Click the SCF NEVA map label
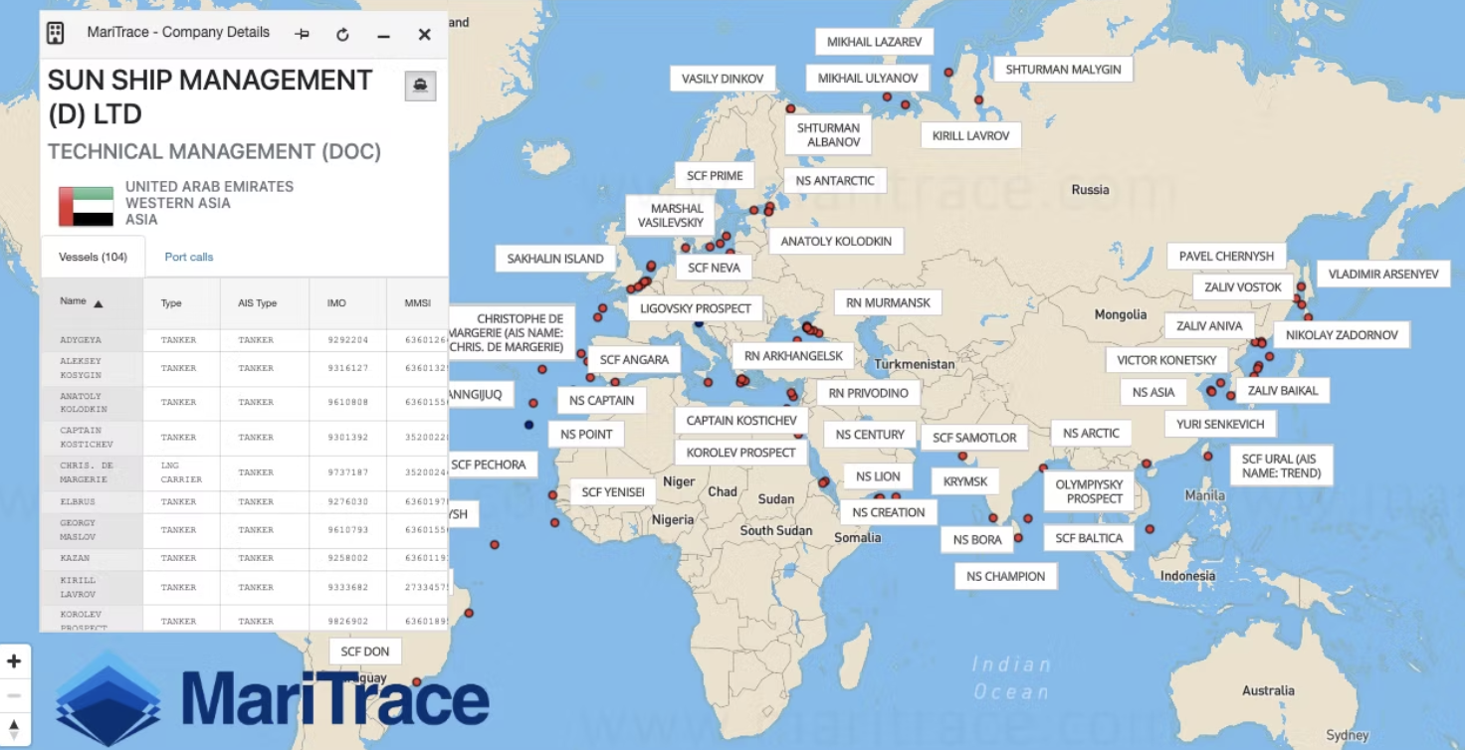This screenshot has height=750, width=1465. [x=714, y=268]
